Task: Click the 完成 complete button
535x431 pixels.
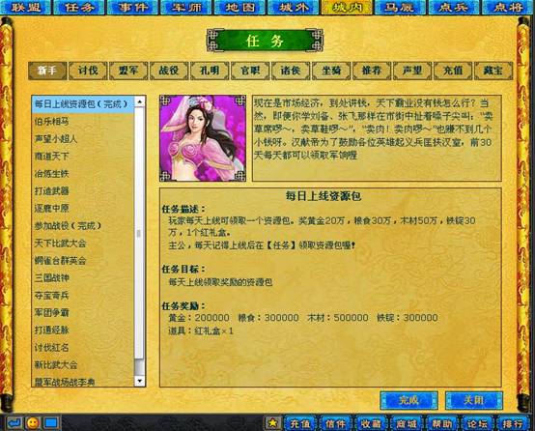Action: [408, 400]
